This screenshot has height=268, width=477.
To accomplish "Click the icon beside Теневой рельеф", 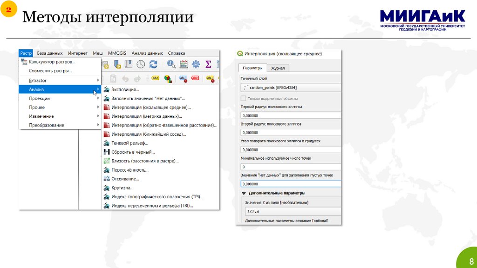I will click(107, 143).
